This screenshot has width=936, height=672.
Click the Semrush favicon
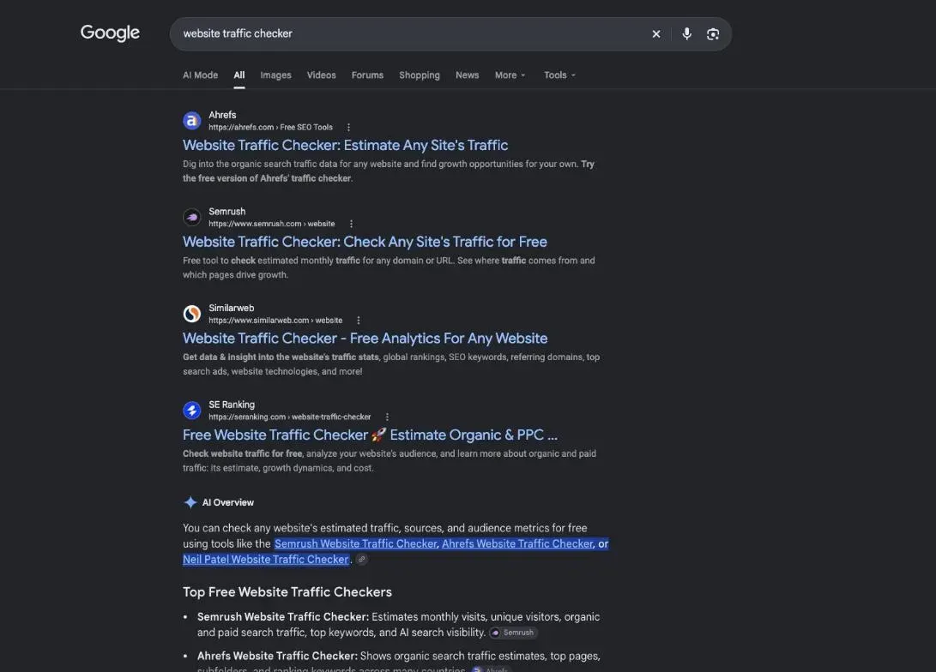click(191, 218)
